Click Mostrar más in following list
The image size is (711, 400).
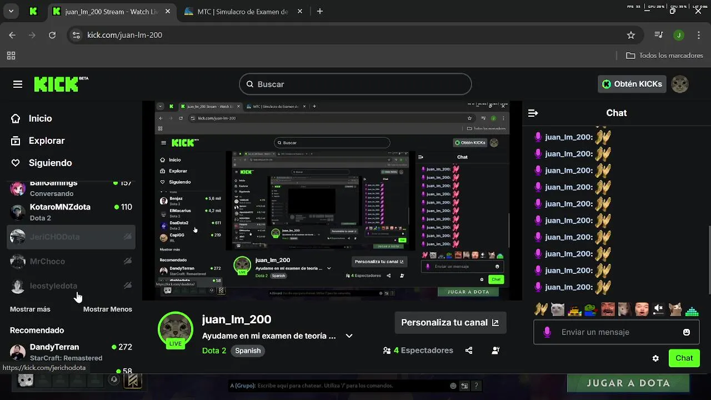click(30, 309)
